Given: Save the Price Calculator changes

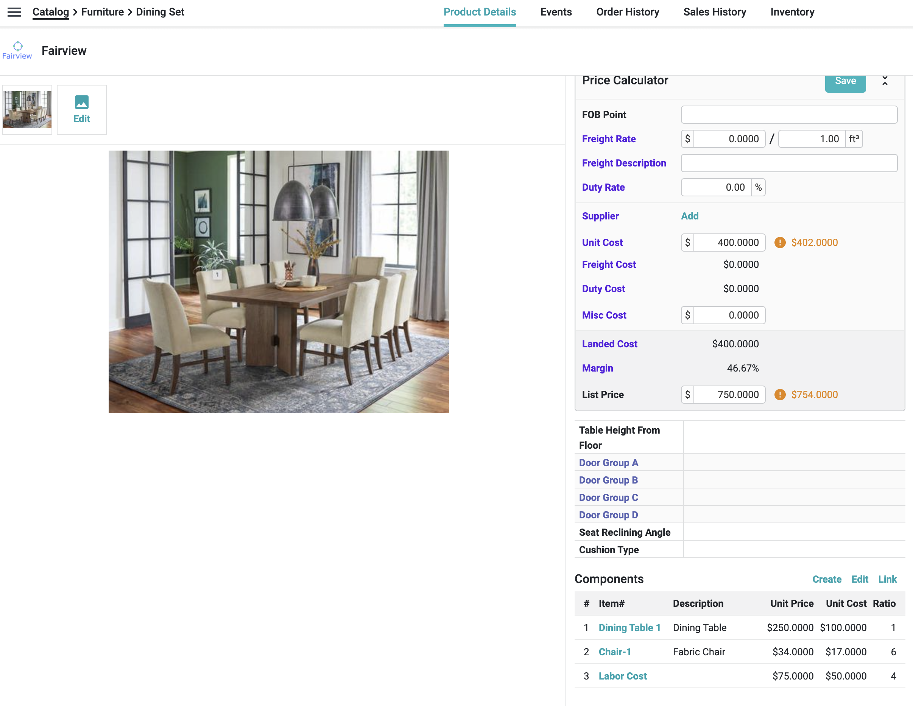Looking at the screenshot, I should click(x=845, y=81).
